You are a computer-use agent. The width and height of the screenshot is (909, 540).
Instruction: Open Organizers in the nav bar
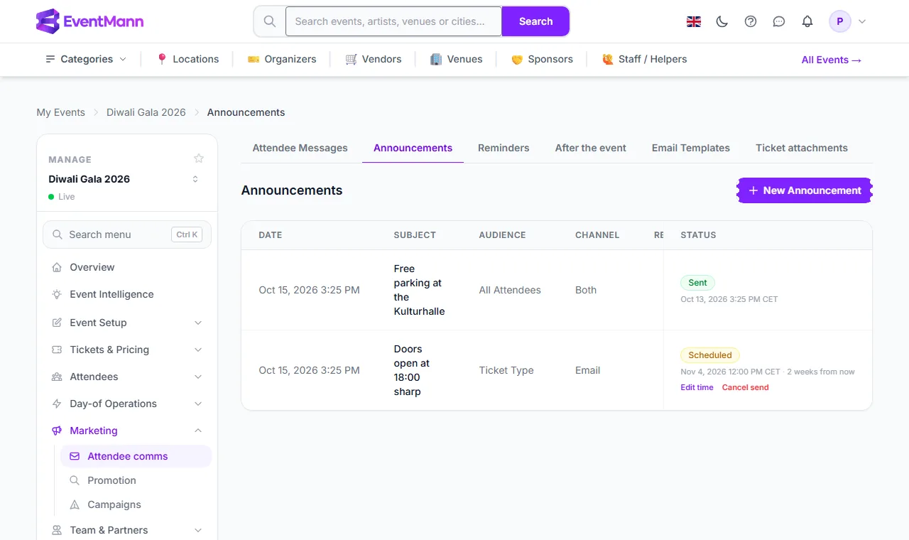(282, 59)
